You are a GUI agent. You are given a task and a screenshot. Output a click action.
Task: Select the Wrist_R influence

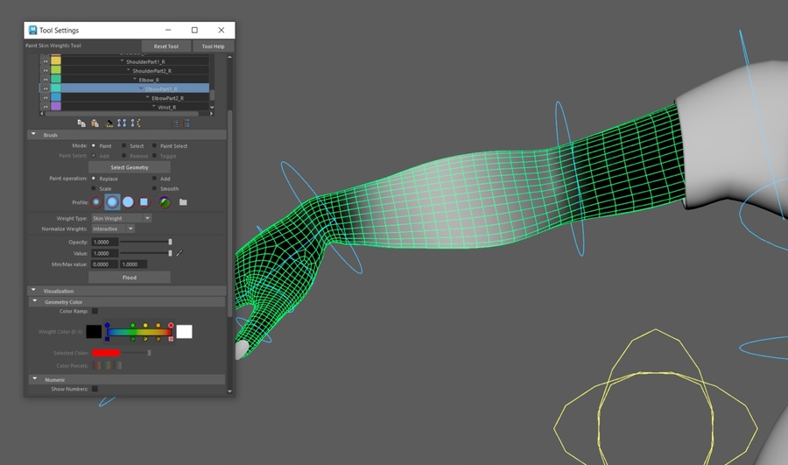166,107
